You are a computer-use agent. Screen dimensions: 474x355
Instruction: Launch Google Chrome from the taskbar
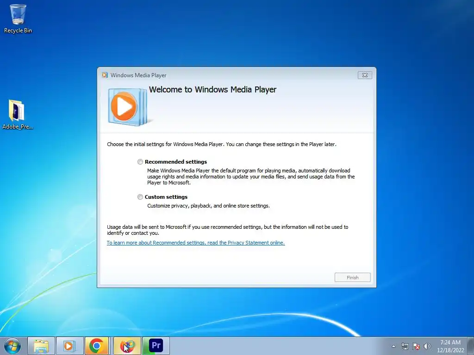[97, 346]
